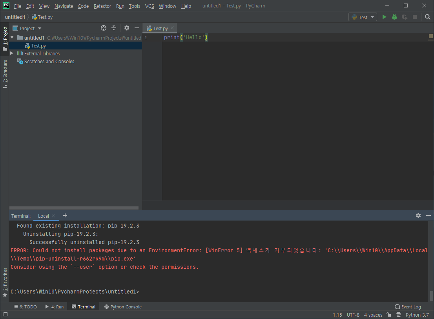Click the 'Found existing installation: pip 19.2.3' line
This screenshot has width=434, height=319.
coord(78,226)
